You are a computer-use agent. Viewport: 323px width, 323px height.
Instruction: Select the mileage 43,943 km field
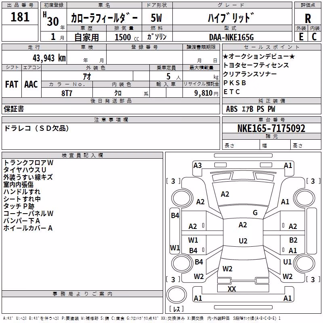[x=34, y=58]
